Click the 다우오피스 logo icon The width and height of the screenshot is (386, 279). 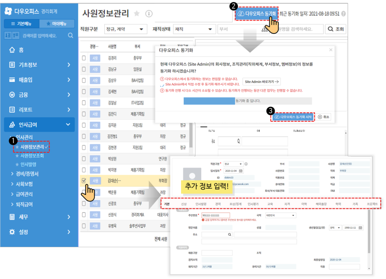pyautogui.click(x=8, y=11)
